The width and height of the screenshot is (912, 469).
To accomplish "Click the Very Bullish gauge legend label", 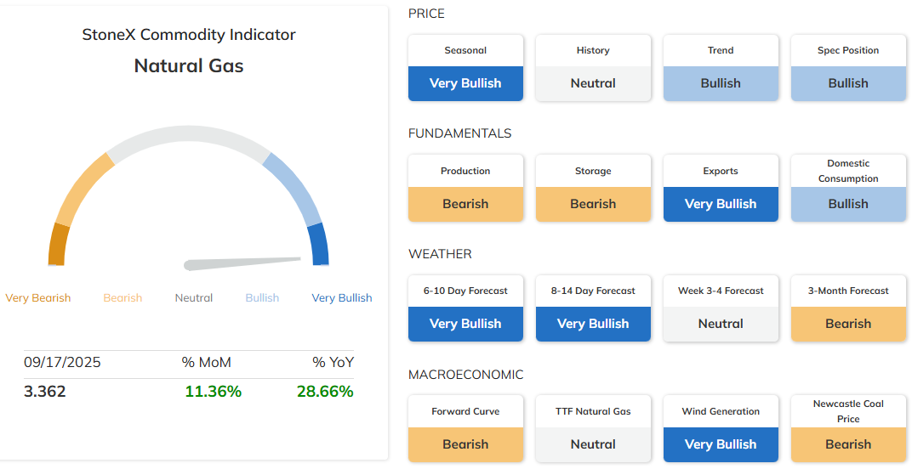I will tap(342, 297).
